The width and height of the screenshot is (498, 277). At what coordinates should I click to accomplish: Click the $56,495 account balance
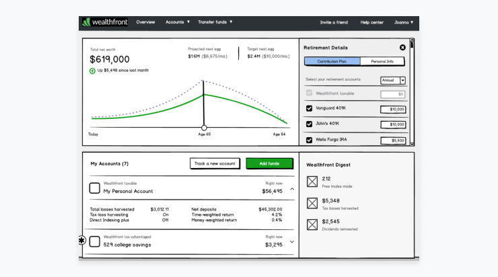pos(272,192)
